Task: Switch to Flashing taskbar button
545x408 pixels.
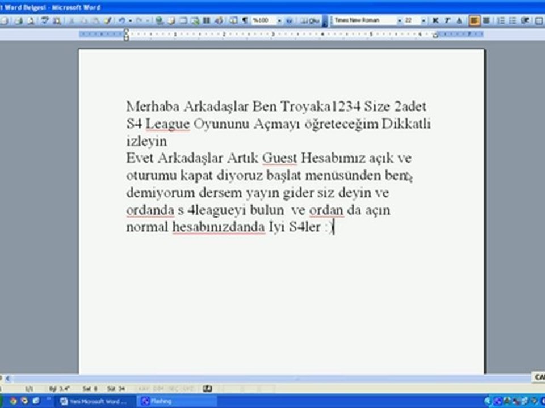Action: pyautogui.click(x=177, y=401)
